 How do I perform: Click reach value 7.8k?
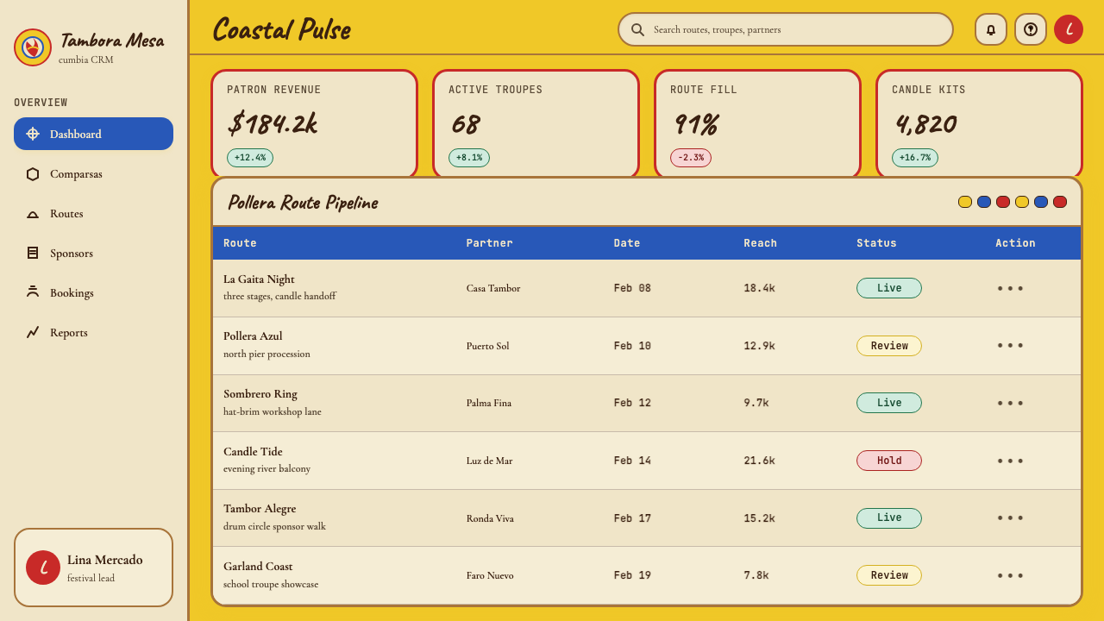click(x=756, y=575)
